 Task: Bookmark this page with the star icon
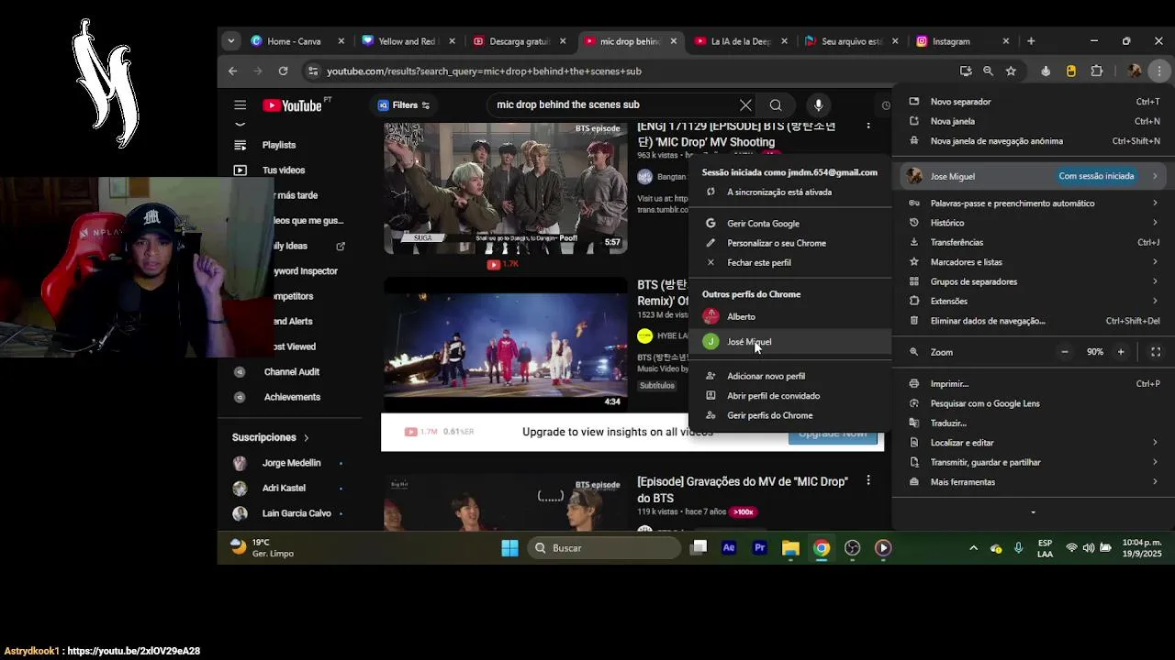[x=1011, y=71]
